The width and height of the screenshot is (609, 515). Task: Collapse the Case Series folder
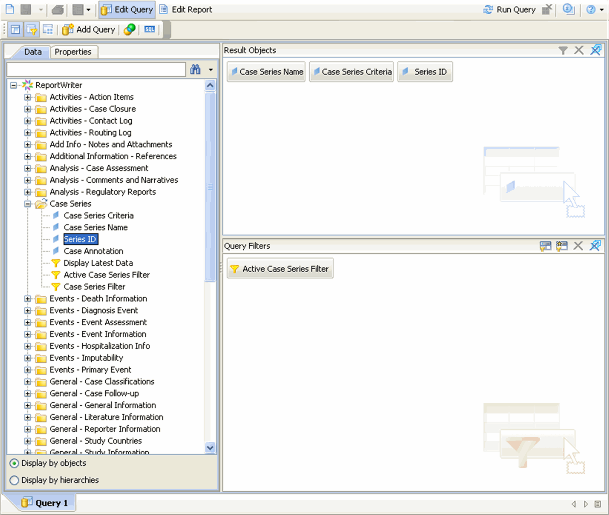click(27, 204)
